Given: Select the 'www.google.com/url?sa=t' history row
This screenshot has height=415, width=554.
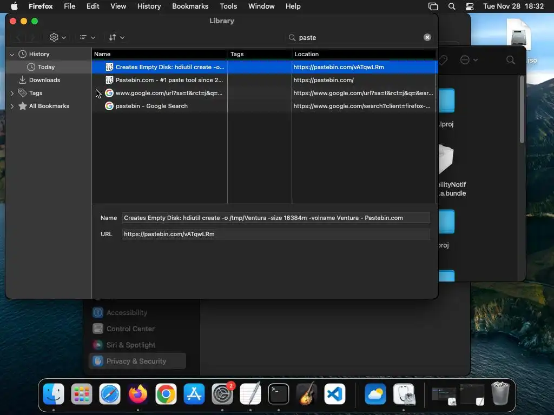Looking at the screenshot, I should click(265, 93).
